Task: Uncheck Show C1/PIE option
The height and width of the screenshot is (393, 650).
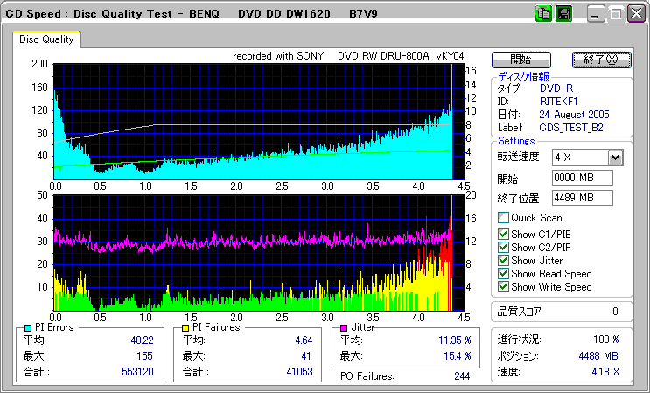Action: (503, 234)
